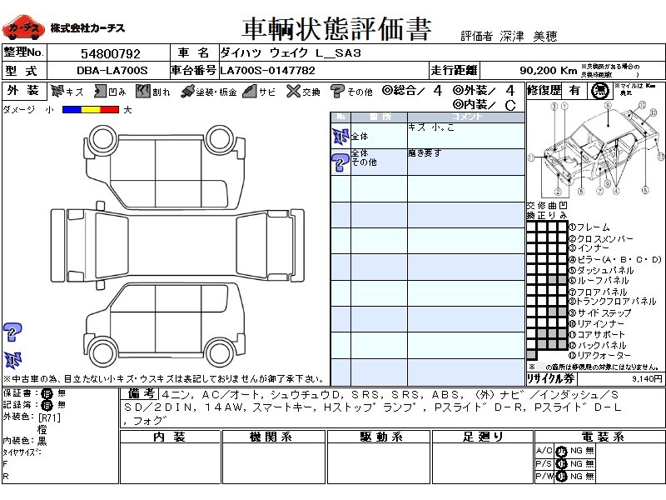Viewport: 666px width, 500px height.
Task: Click the ⑥ルーフパネル list item
Action: click(x=599, y=280)
